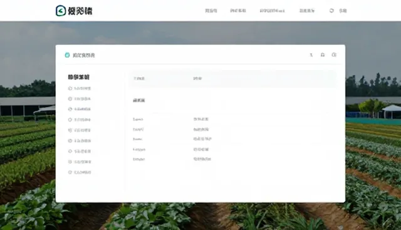Select the sidebar item with the pie-chart icon
Image resolution: width=401 pixels, height=230 pixels.
click(80, 109)
